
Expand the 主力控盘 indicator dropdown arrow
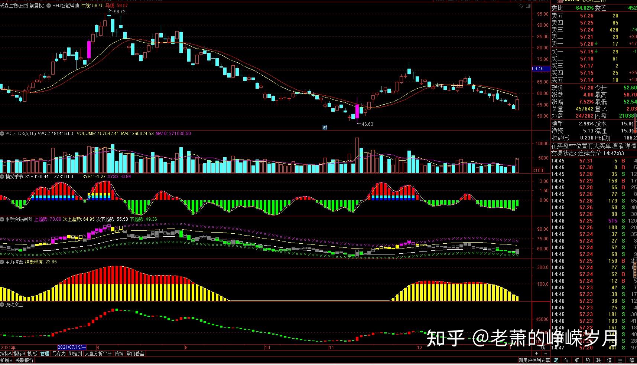point(2,262)
